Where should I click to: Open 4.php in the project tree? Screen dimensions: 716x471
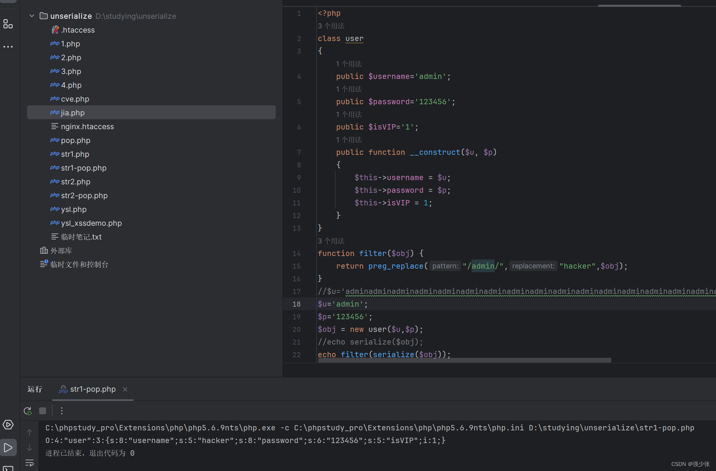coord(71,85)
